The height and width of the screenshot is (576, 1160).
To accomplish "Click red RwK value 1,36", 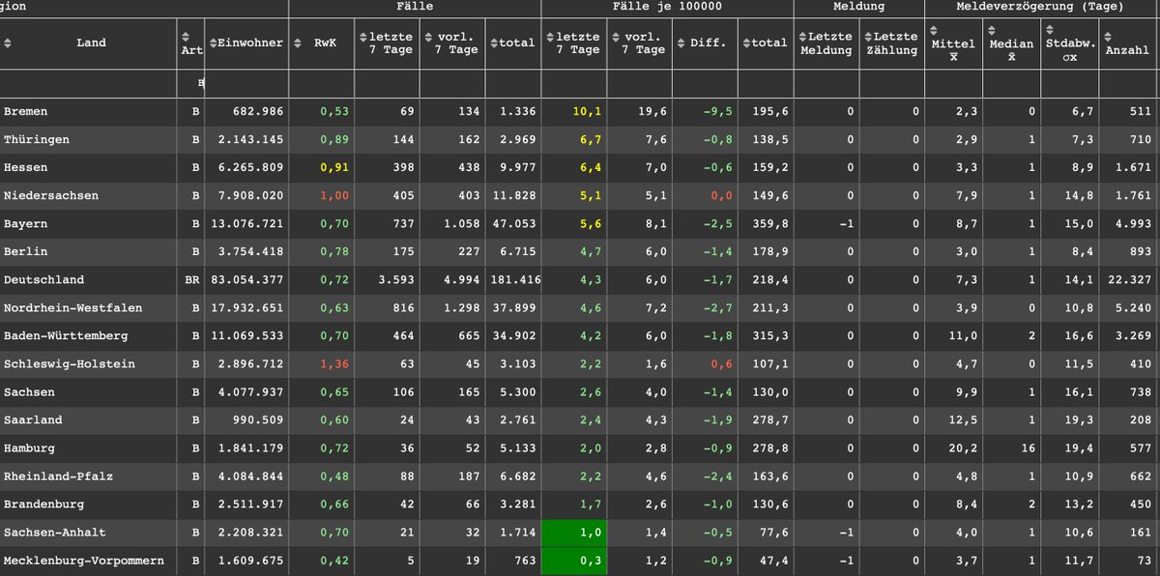I will tap(334, 364).
